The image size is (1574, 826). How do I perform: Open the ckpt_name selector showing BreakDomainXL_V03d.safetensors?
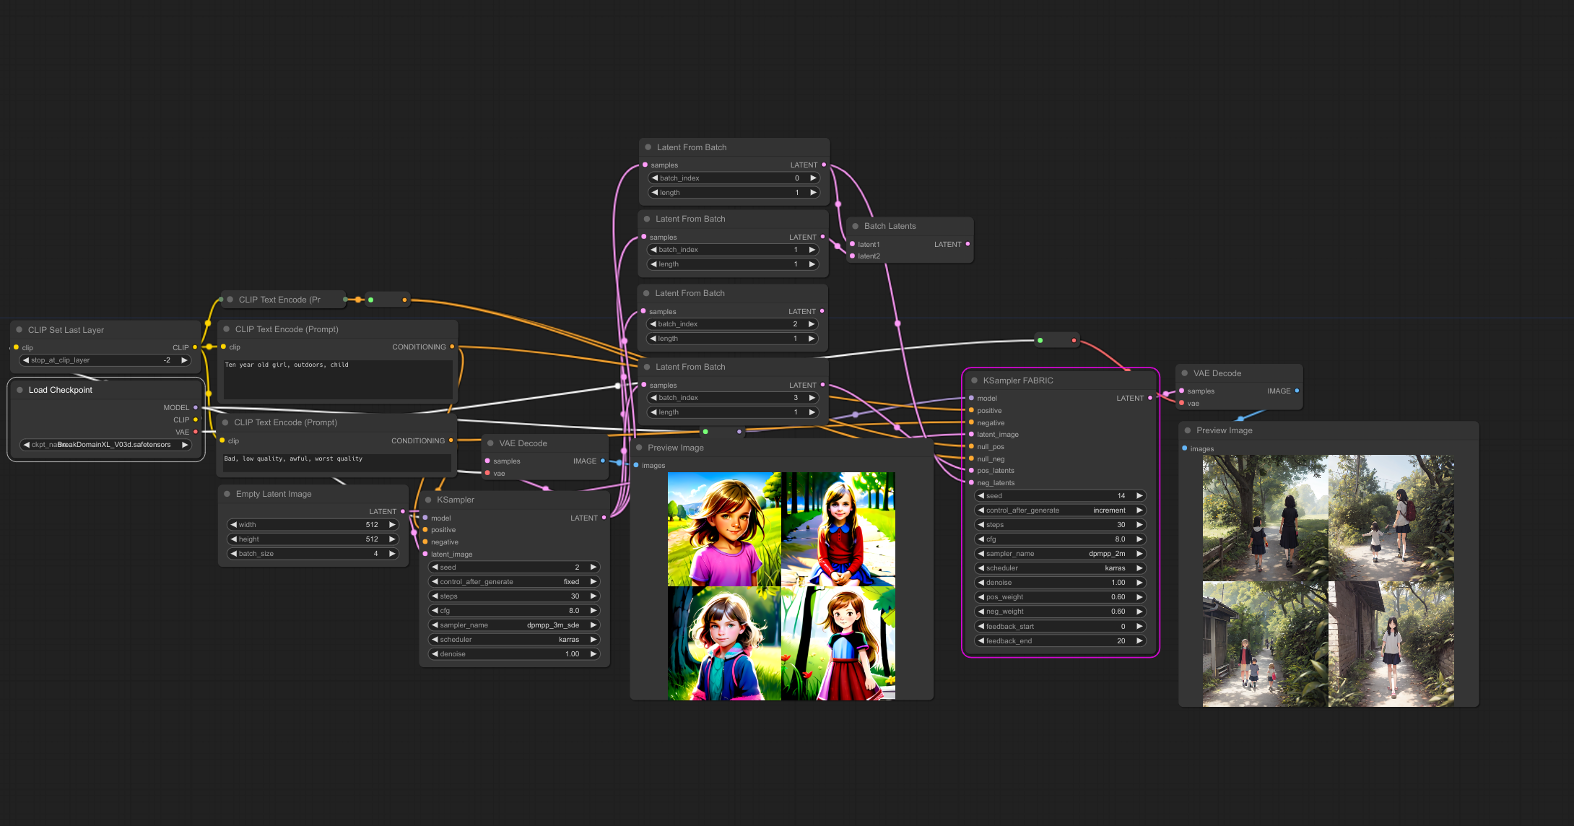click(106, 445)
